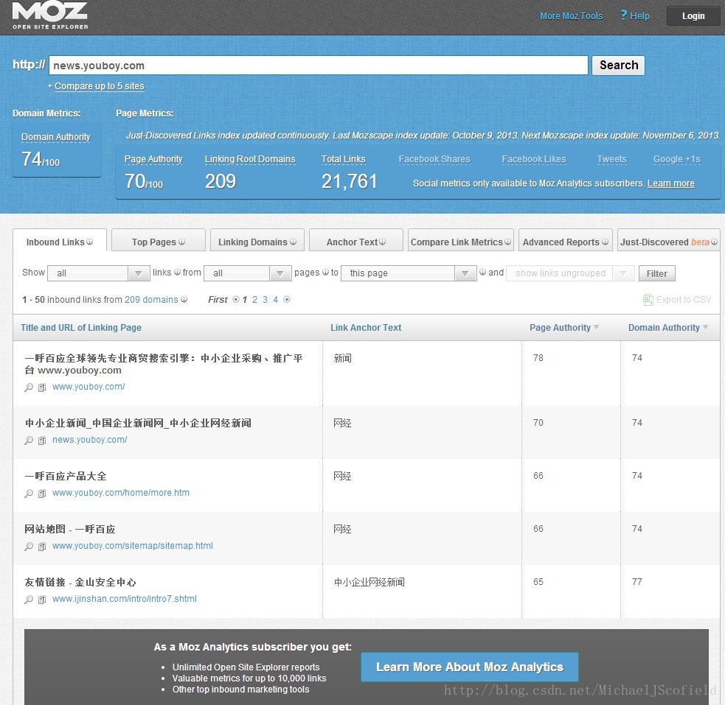Viewport: 725px width, 705px height.
Task: Click page icon in ijinshan.com row
Action: tap(42, 600)
